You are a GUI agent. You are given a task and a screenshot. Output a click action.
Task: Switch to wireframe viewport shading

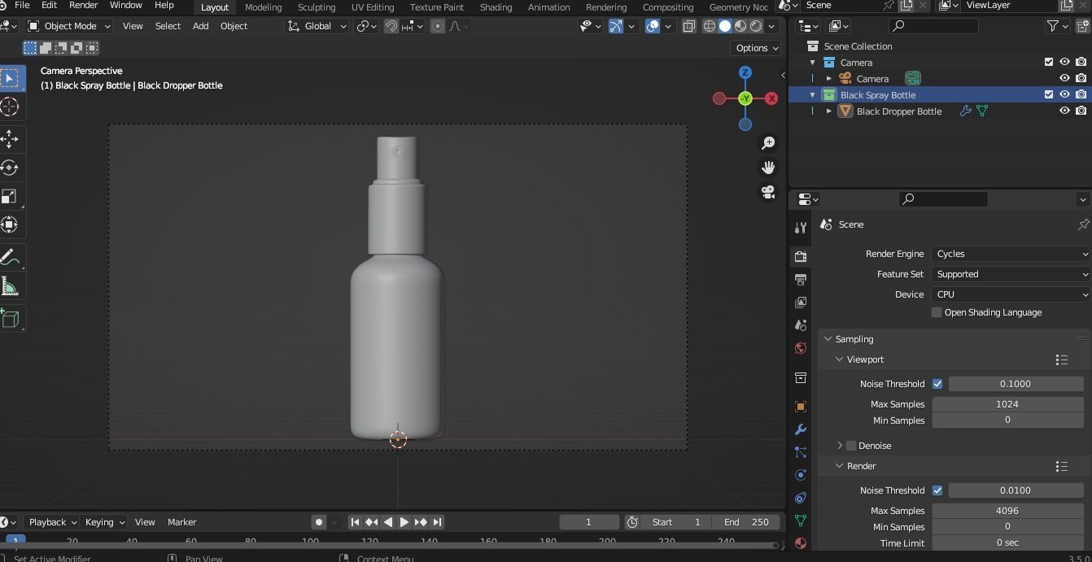[710, 26]
